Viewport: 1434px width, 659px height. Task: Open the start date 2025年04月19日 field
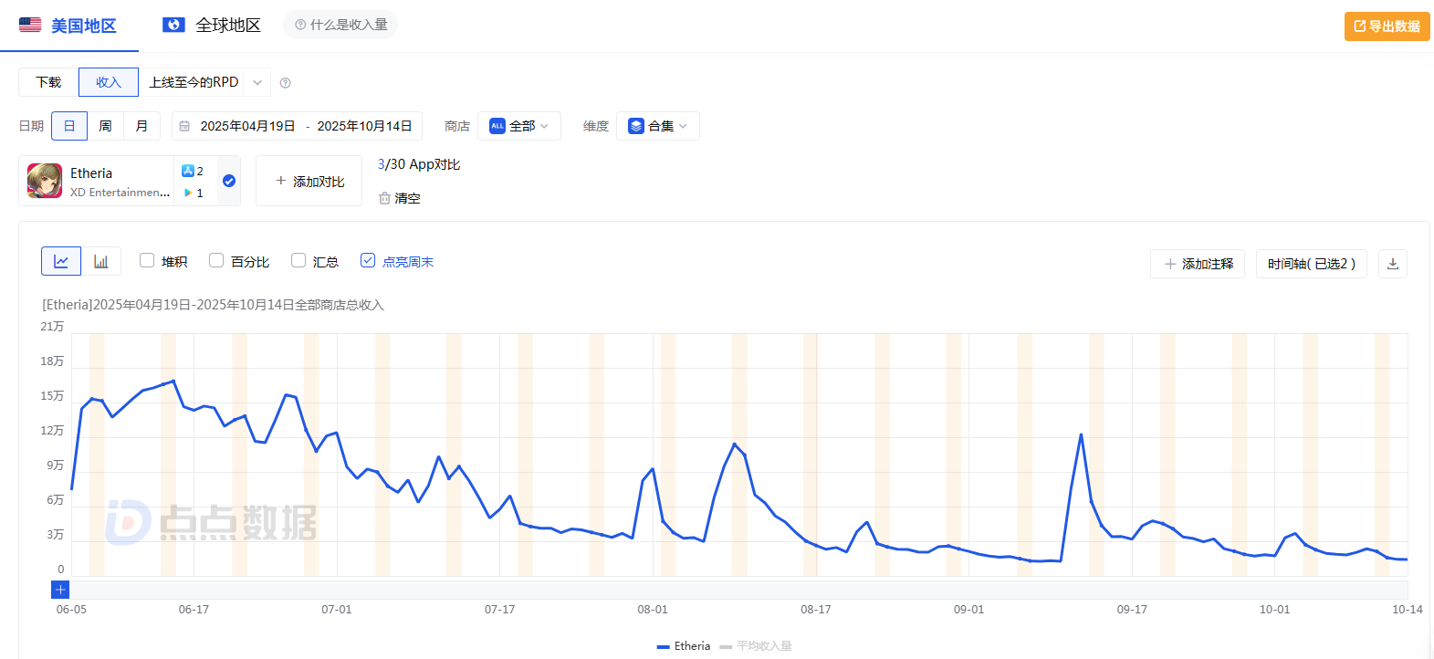point(247,126)
